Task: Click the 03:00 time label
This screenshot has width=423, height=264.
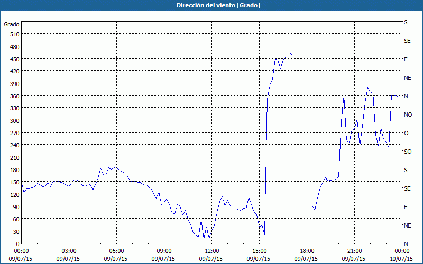Action: pyautogui.click(x=69, y=251)
